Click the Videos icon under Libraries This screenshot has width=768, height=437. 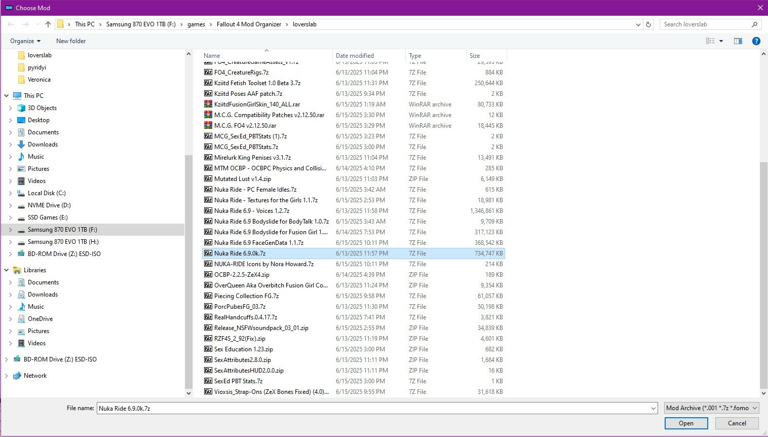tap(21, 343)
